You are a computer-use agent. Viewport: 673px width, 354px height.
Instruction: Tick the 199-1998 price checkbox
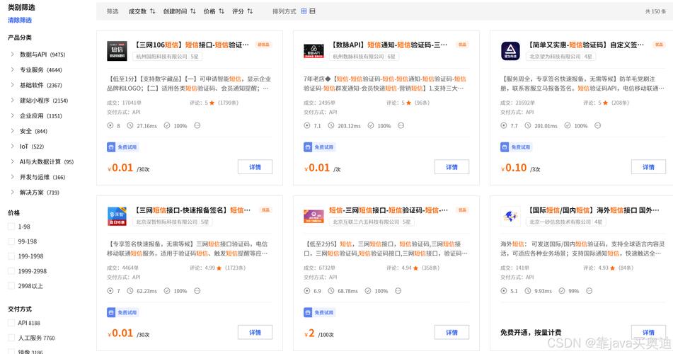11,256
